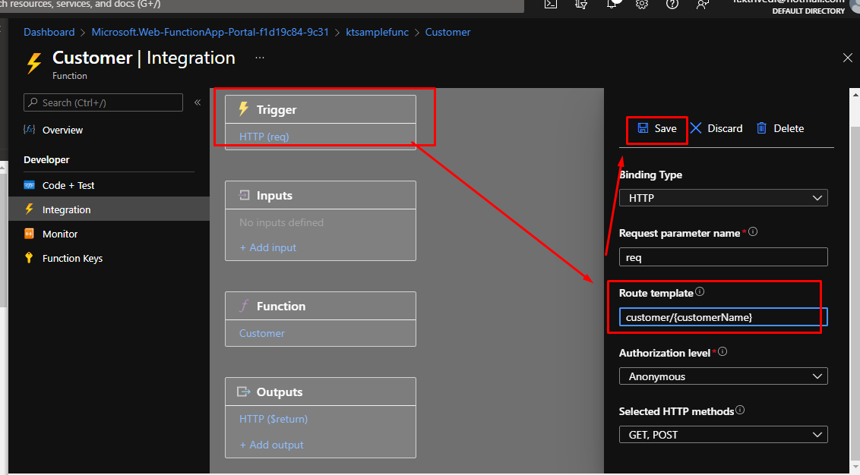
Task: Click the Route template text field
Action: pos(722,317)
